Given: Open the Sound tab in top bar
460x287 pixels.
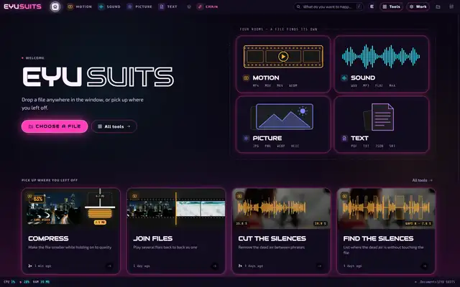Looking at the screenshot, I should pyautogui.click(x=109, y=6).
